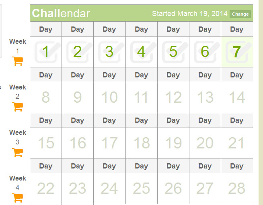Select day 8 on the calendar
This screenshot has height=205, width=263.
click(x=46, y=97)
